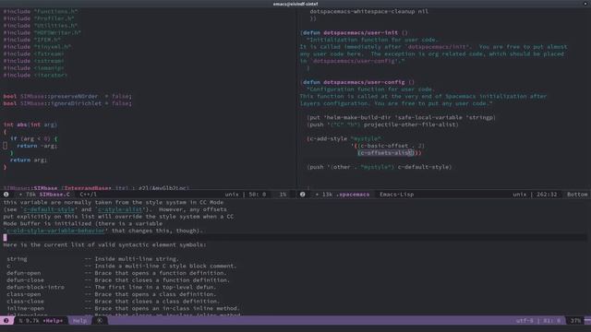Click the 'helm-make-build-dir' put line

(x=401, y=117)
